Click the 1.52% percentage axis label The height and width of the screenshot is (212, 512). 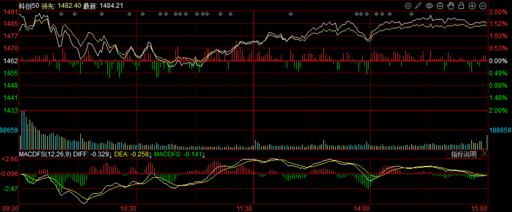(x=498, y=24)
